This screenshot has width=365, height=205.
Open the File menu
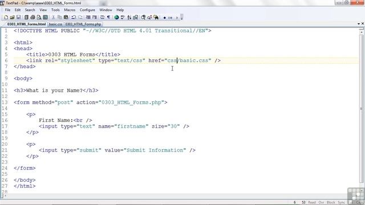[x=7, y=10]
